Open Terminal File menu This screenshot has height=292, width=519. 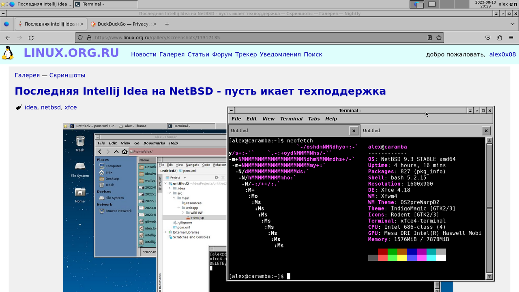pos(236,119)
